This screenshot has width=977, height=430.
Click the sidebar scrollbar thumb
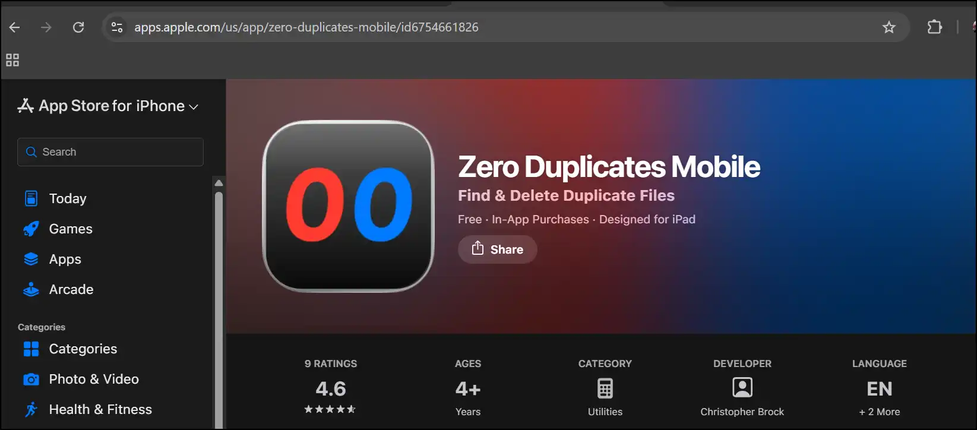(x=219, y=309)
